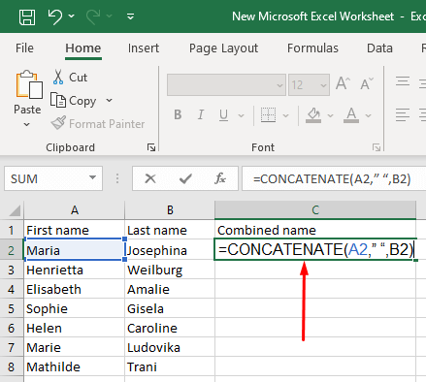Select the cell containing Ludovika
The width and height of the screenshot is (426, 382).
tap(170, 347)
